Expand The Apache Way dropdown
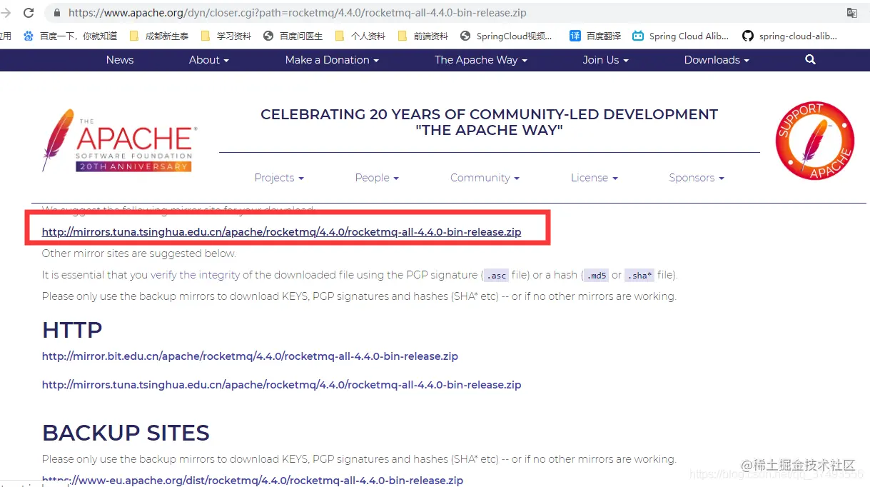The width and height of the screenshot is (870, 487). click(481, 60)
